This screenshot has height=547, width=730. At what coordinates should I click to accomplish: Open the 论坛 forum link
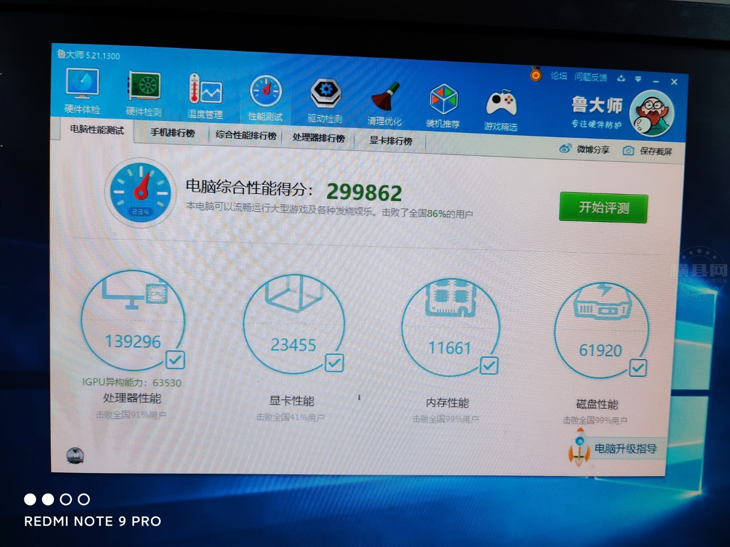(559, 76)
